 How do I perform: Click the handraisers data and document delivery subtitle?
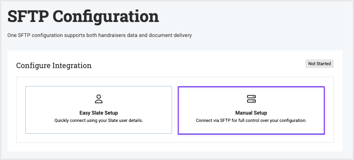pyautogui.click(x=100, y=36)
